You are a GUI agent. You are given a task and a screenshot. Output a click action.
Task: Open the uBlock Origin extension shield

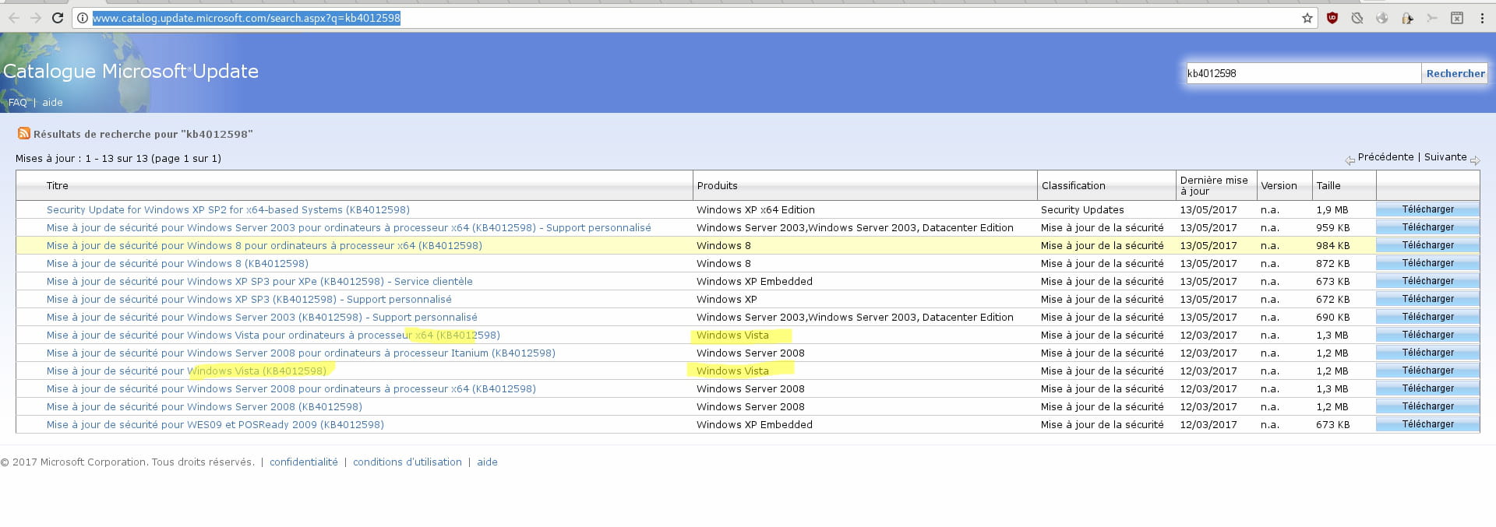point(1332,18)
